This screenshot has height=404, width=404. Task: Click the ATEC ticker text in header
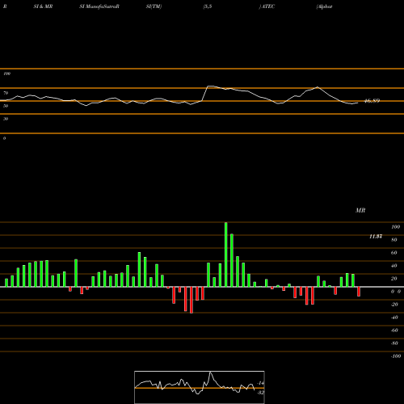(x=268, y=6)
